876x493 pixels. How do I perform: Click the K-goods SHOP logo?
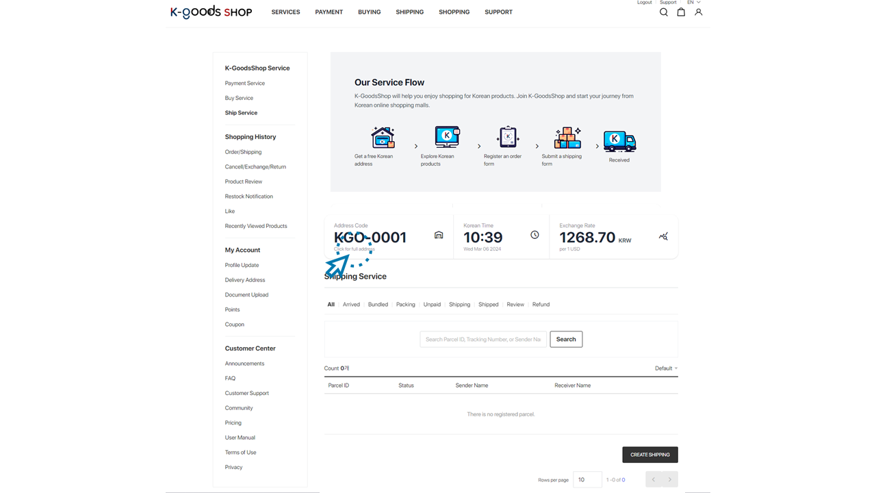tap(211, 12)
